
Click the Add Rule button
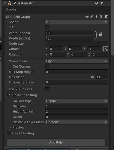pyautogui.click(x=56, y=142)
